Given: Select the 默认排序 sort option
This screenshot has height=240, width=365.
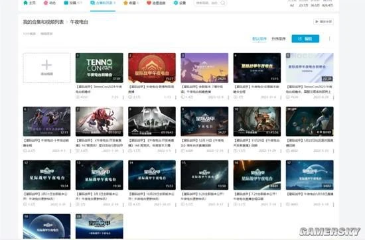Looking at the screenshot, I should [x=259, y=39].
